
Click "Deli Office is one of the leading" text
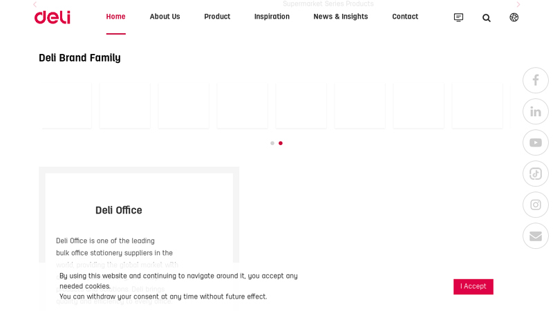coord(105,241)
